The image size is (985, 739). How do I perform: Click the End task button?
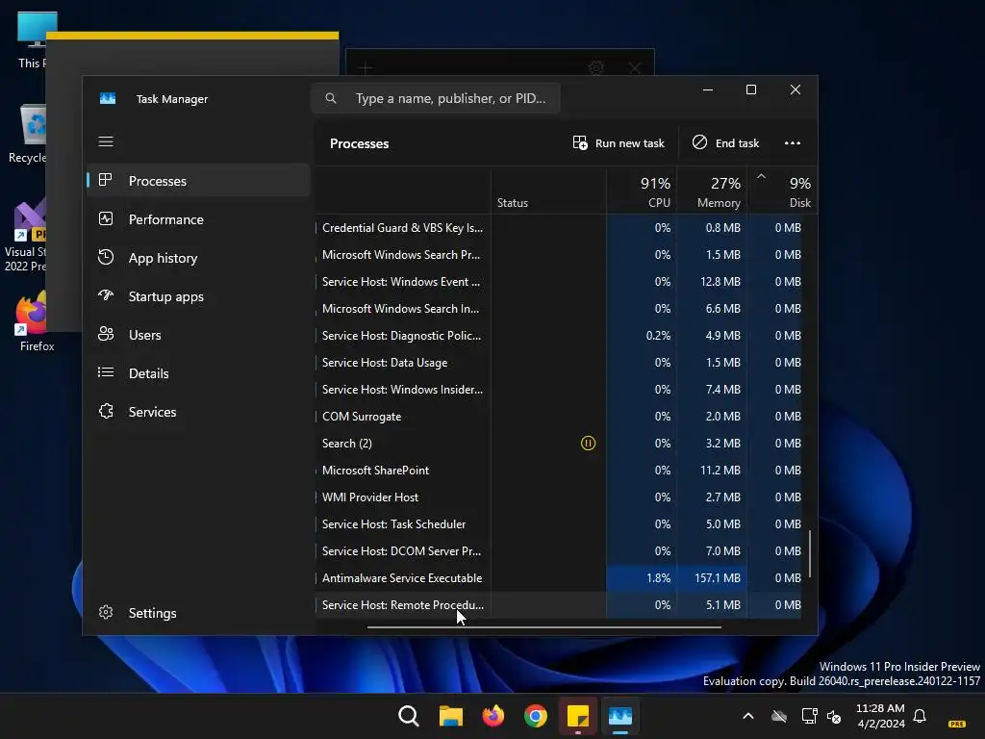click(x=726, y=143)
